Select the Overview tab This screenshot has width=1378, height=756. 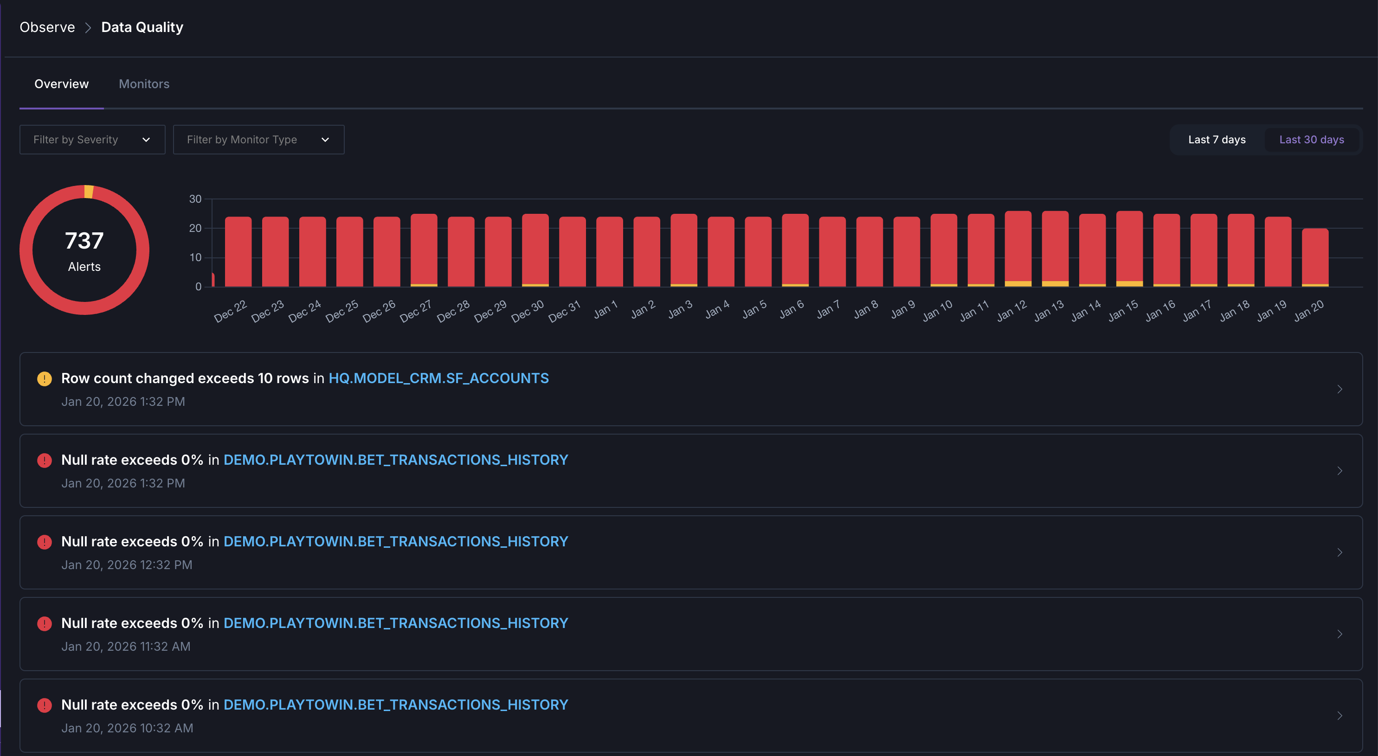(61, 83)
